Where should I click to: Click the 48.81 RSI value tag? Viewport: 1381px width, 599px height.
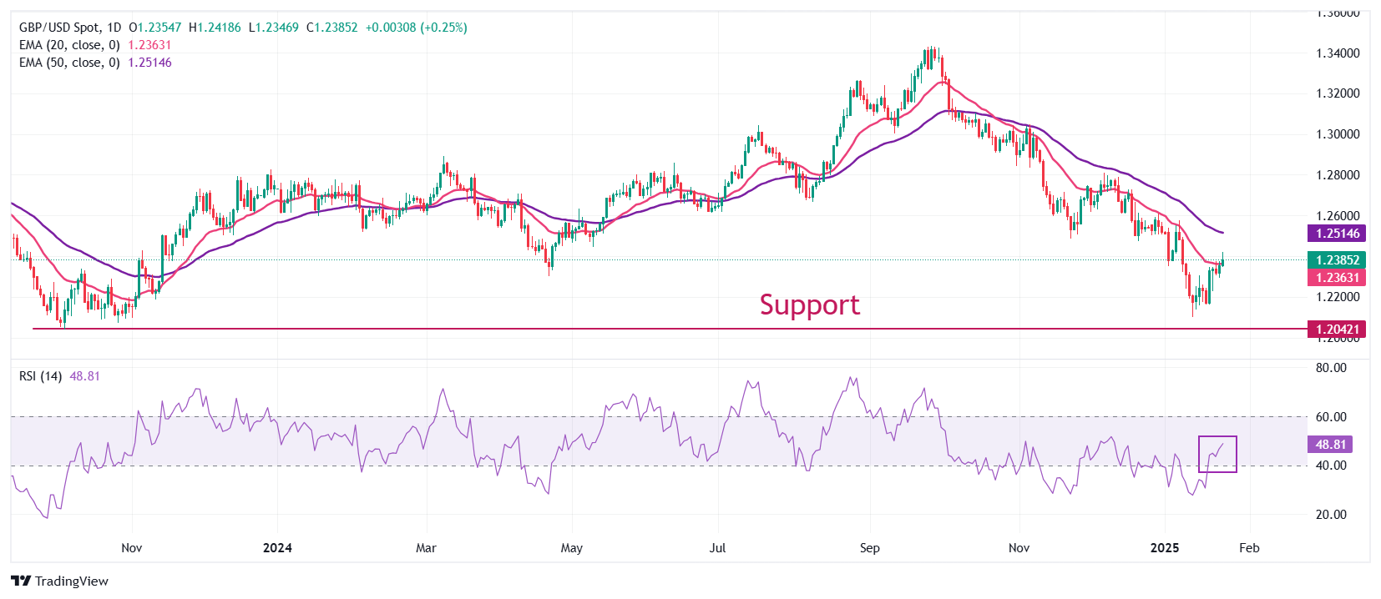coord(1330,445)
